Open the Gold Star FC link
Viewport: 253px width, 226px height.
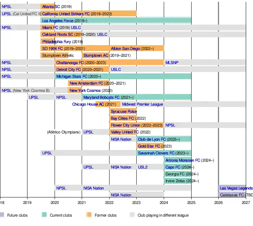tap(149, 146)
